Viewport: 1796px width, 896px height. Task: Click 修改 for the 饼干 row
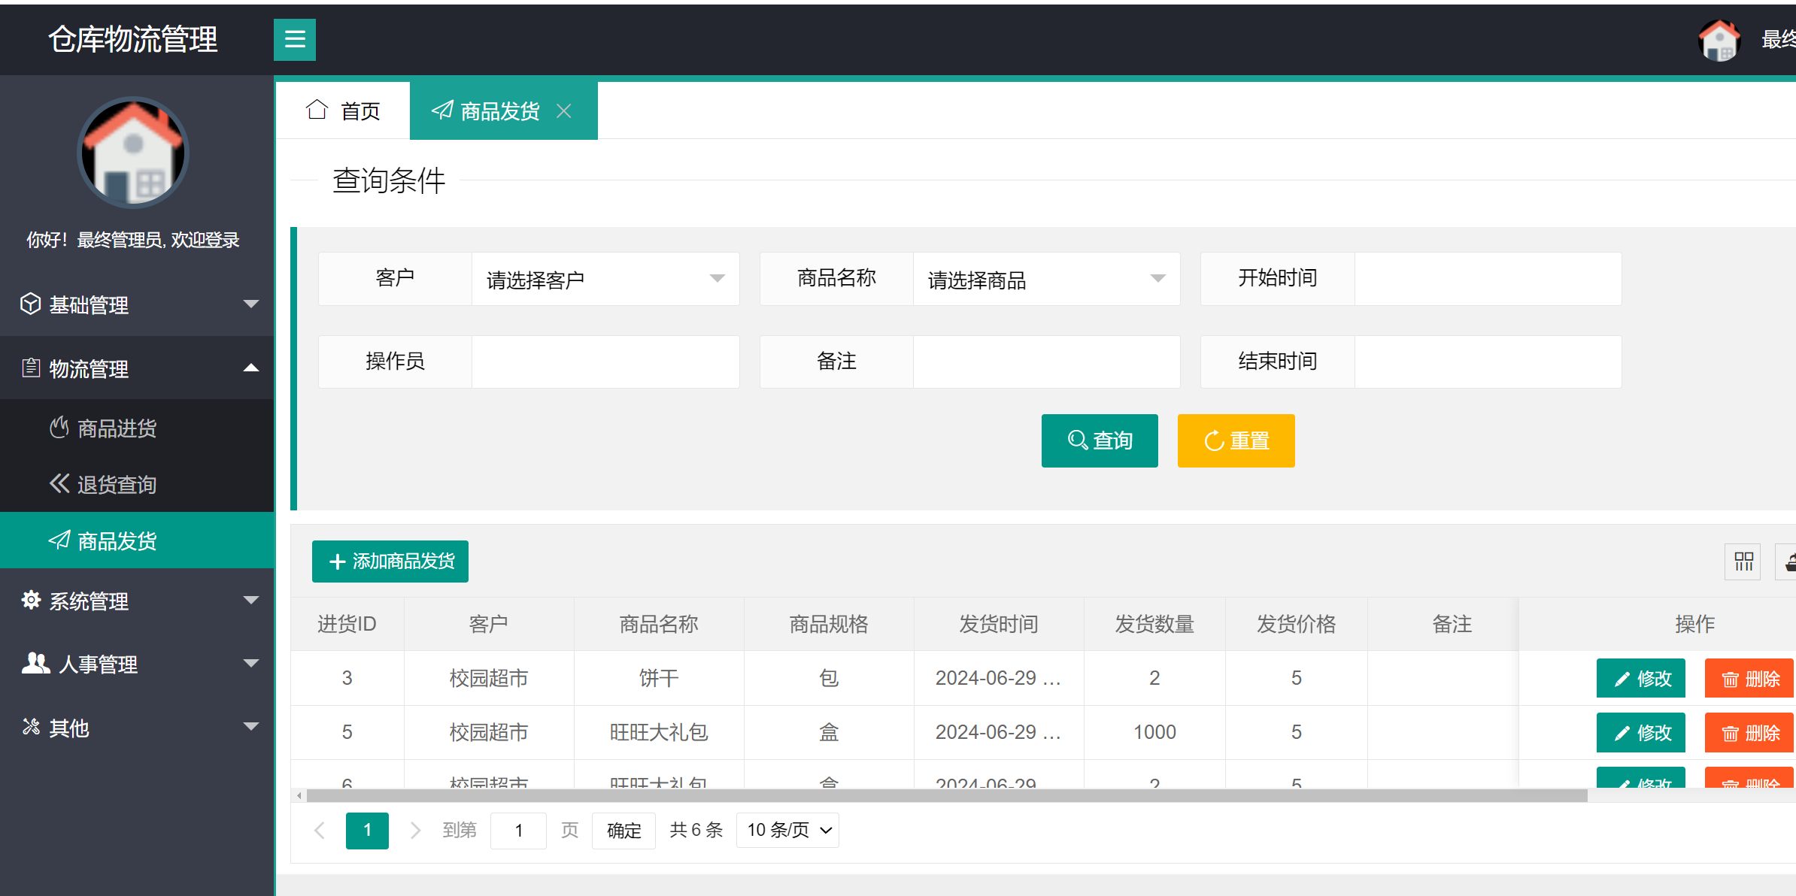(x=1641, y=678)
